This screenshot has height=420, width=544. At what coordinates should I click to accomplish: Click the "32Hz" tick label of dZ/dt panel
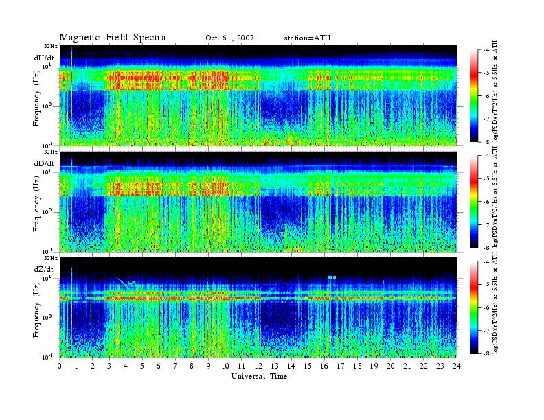tap(50, 258)
